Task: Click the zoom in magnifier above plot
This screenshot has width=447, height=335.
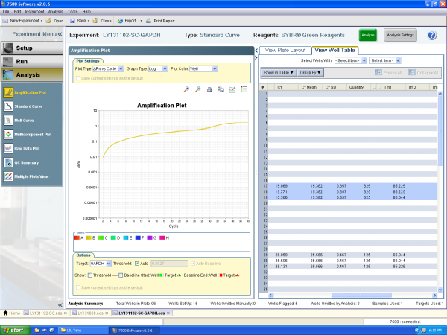Action: [x=186, y=89]
